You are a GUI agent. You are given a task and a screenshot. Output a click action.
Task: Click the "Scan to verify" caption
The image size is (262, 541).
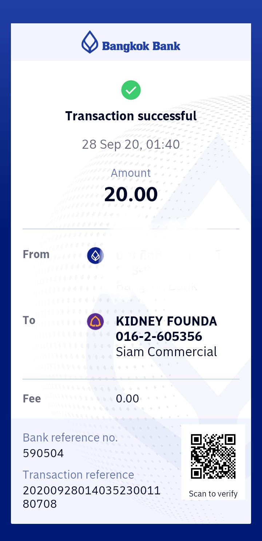tap(213, 494)
